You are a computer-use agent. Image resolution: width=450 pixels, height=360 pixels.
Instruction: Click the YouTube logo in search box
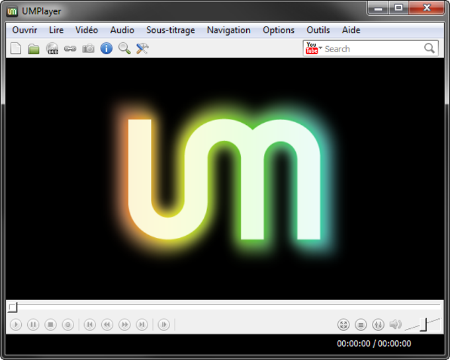(x=312, y=48)
